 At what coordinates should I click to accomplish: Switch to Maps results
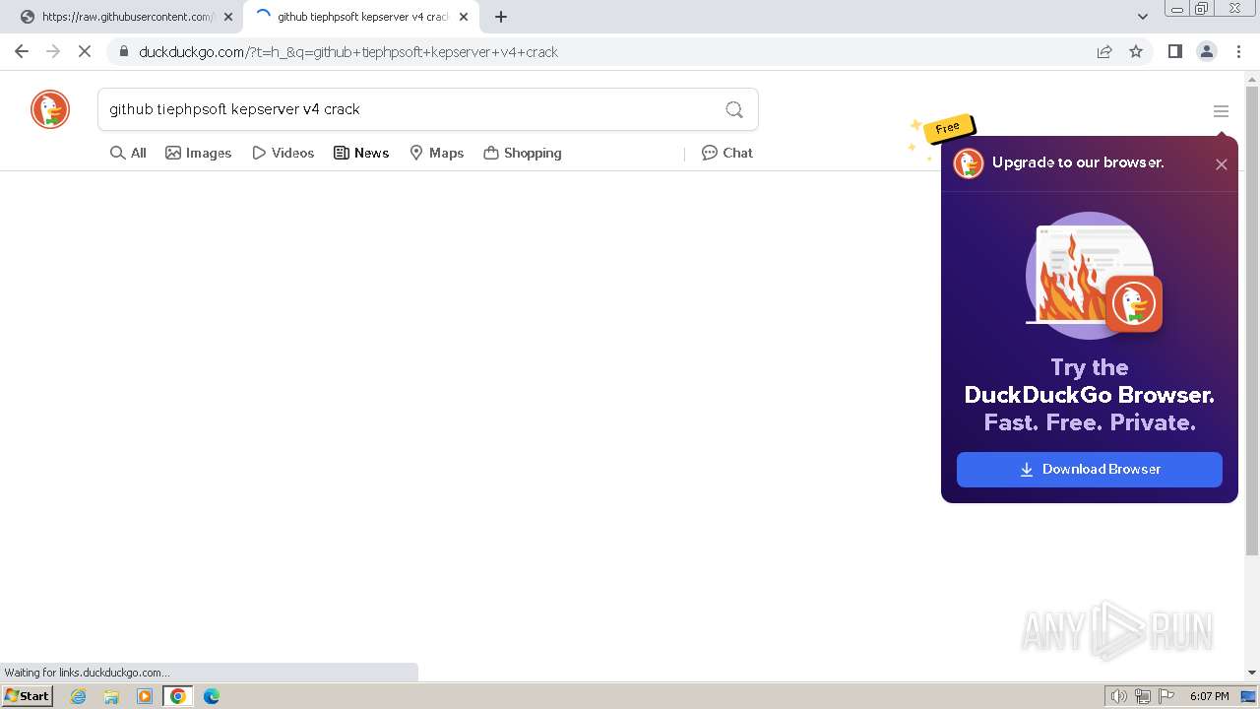[437, 153]
